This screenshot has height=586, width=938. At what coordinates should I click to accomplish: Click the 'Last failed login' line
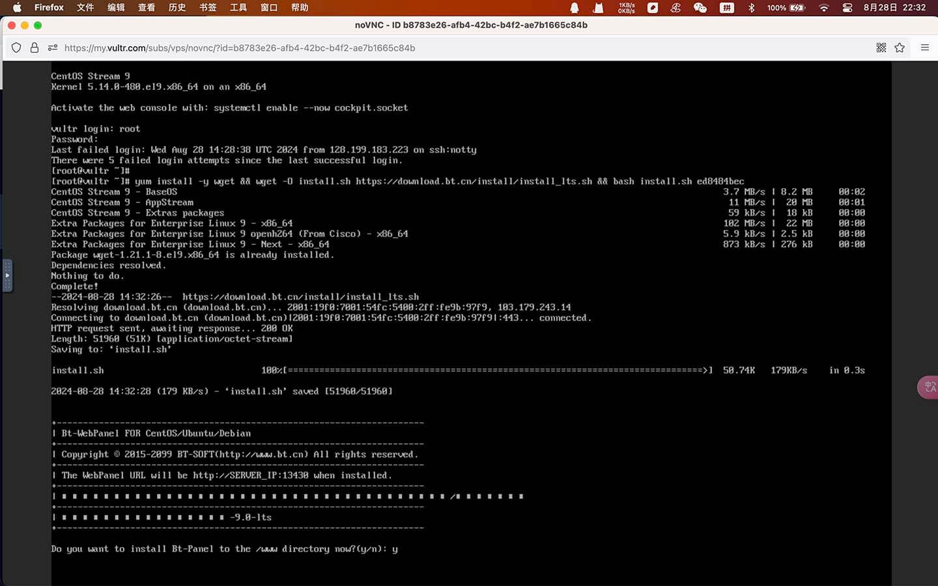[x=264, y=150]
